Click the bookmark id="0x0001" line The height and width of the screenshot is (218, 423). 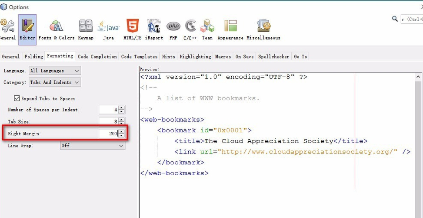tap(204, 130)
